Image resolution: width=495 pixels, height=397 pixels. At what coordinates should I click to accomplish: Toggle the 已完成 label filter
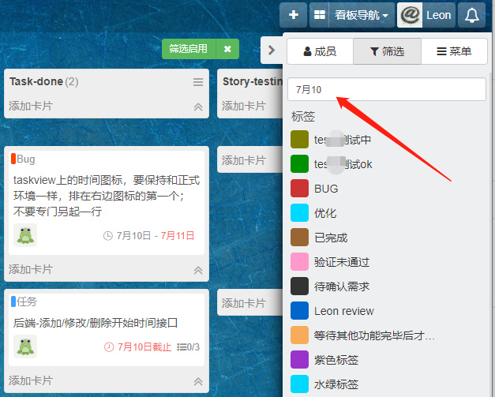[330, 238]
